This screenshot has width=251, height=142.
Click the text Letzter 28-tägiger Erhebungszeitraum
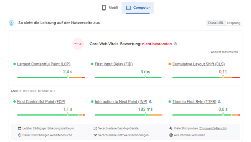tap(48, 128)
